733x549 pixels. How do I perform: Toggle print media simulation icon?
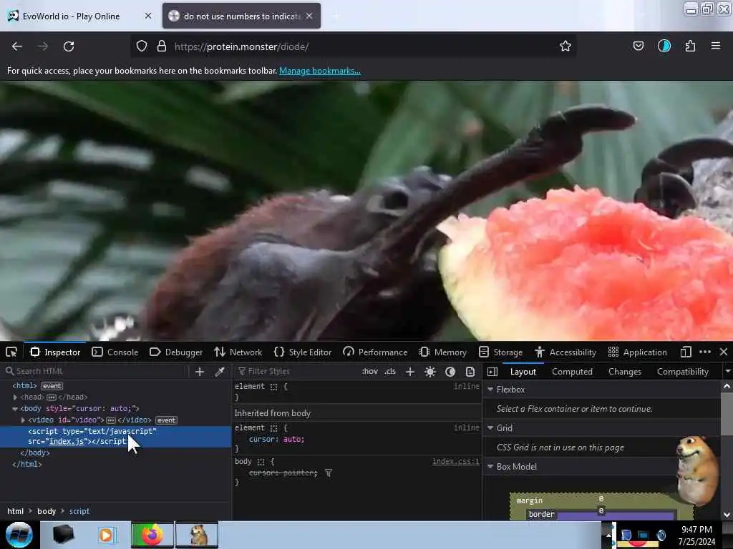[x=470, y=372]
